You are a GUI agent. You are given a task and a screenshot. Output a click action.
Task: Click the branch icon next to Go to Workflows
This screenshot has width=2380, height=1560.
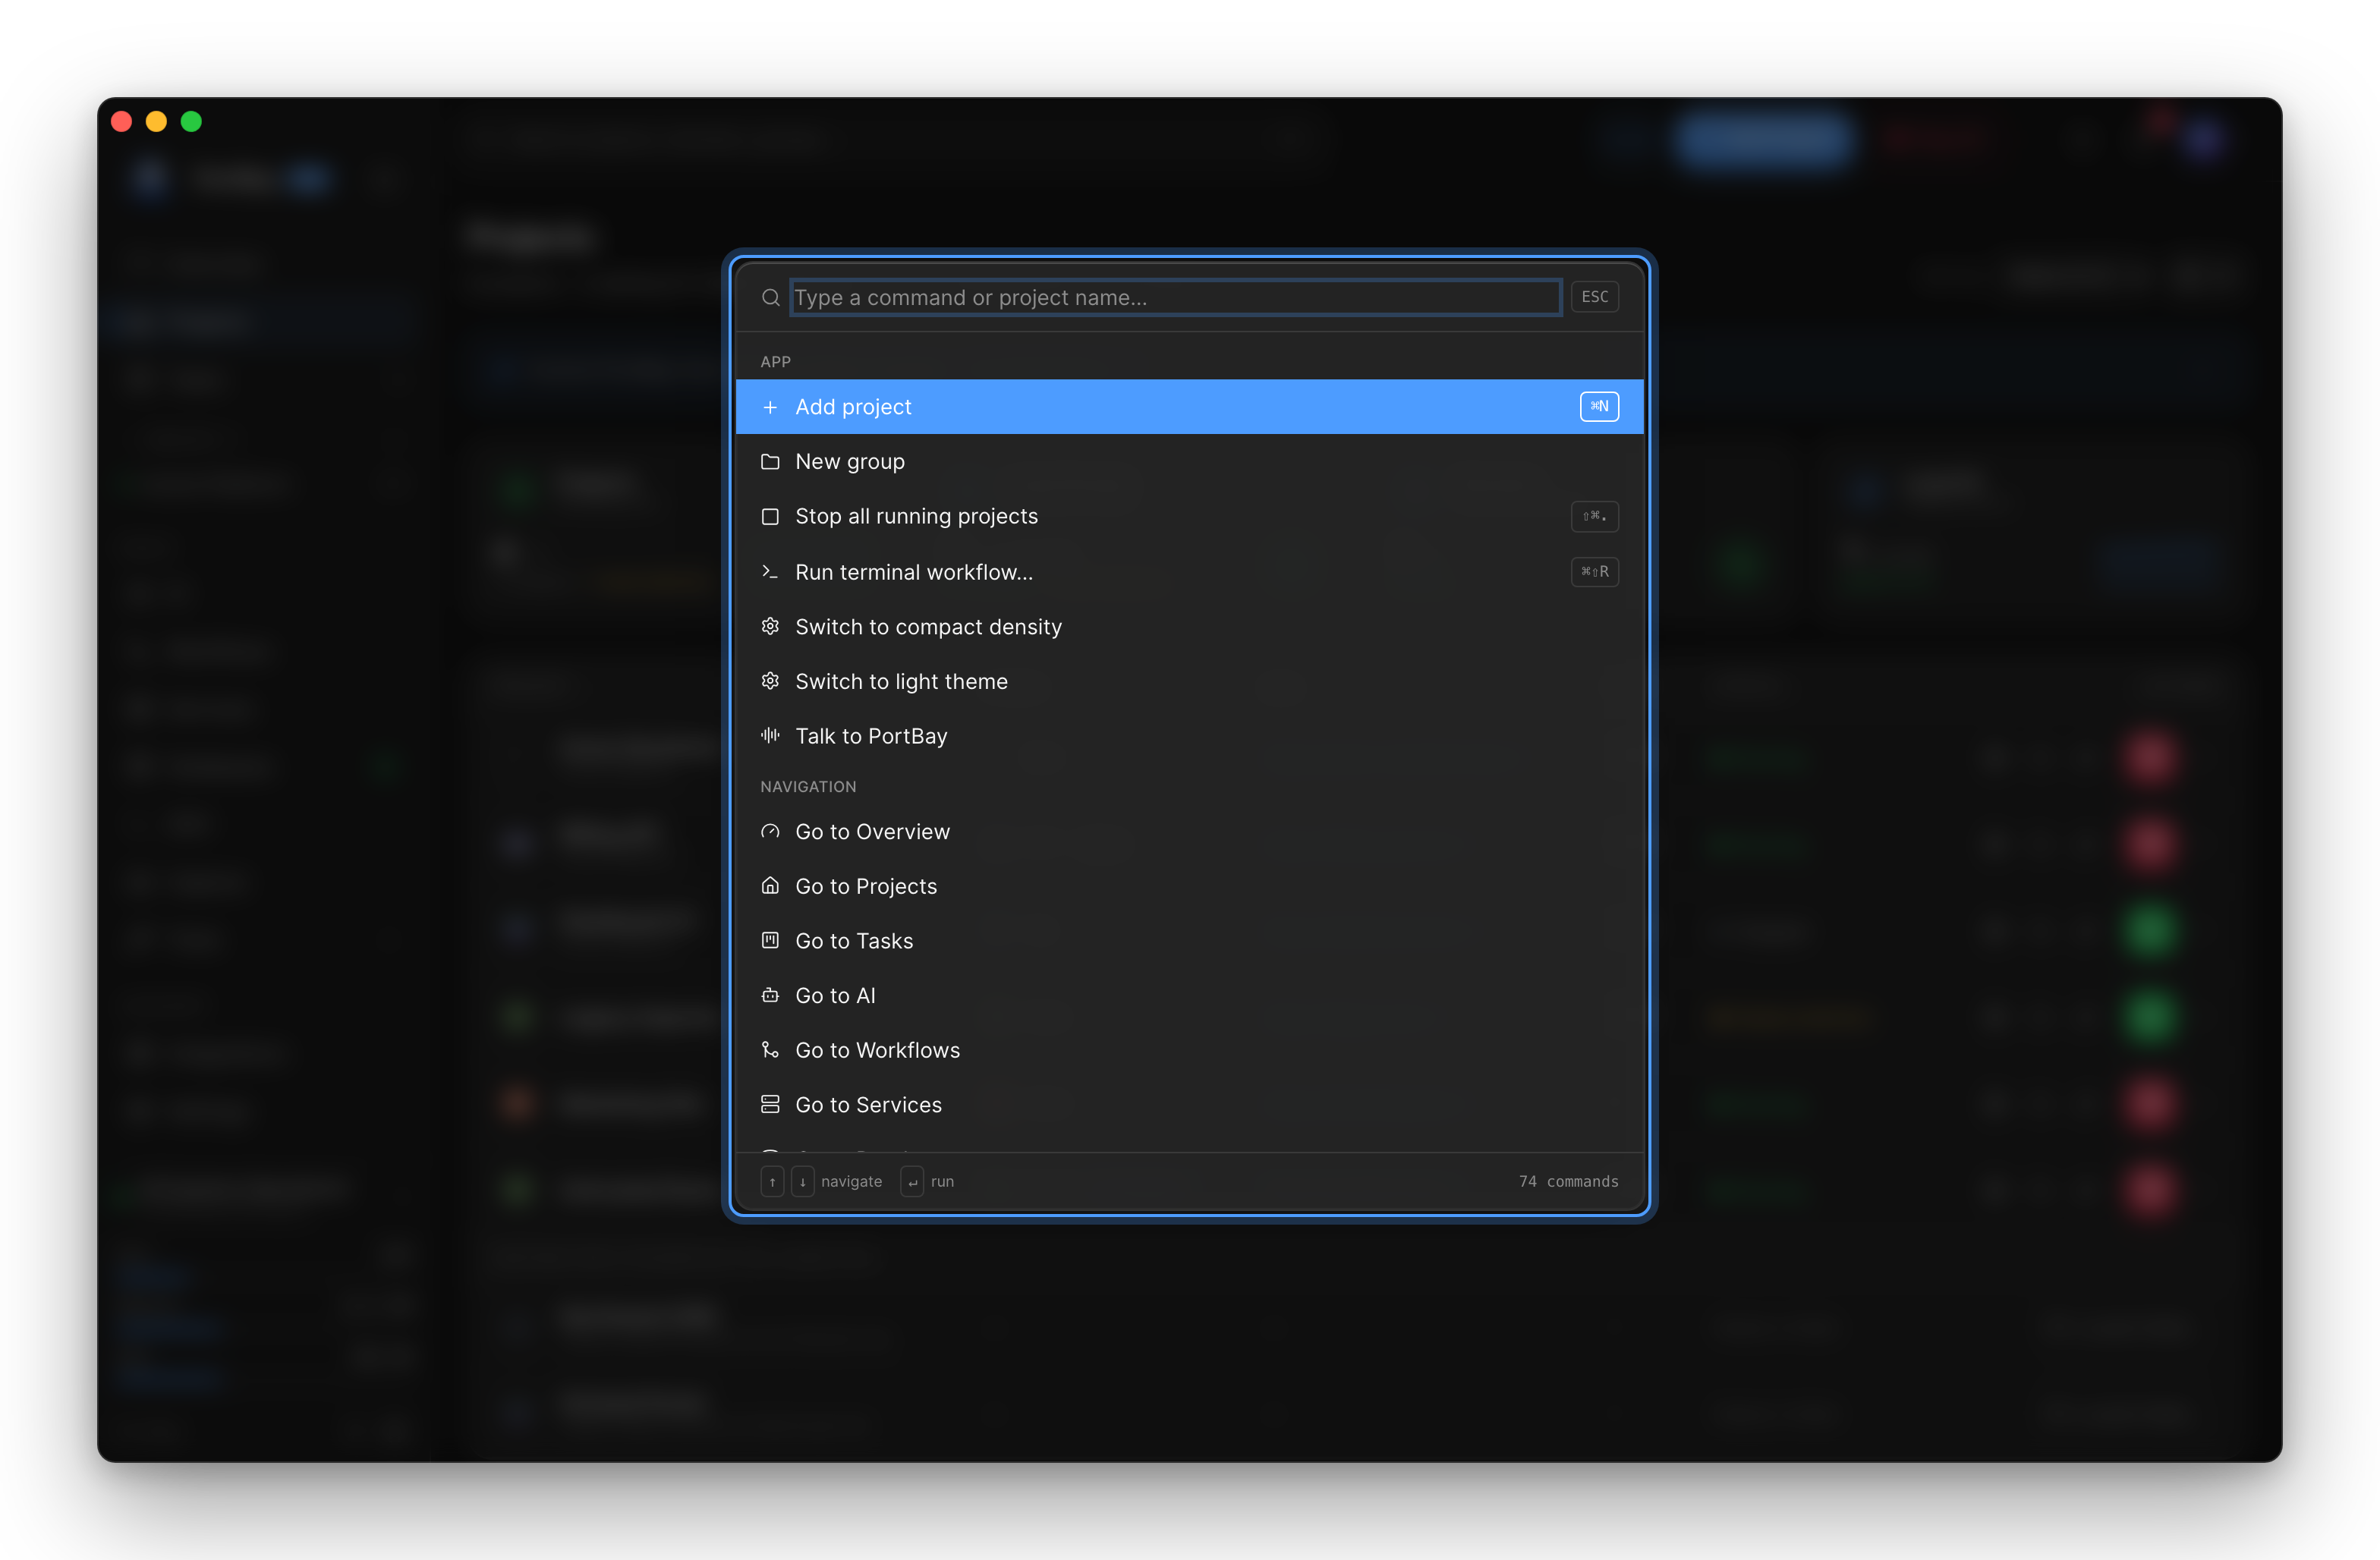click(x=770, y=1050)
